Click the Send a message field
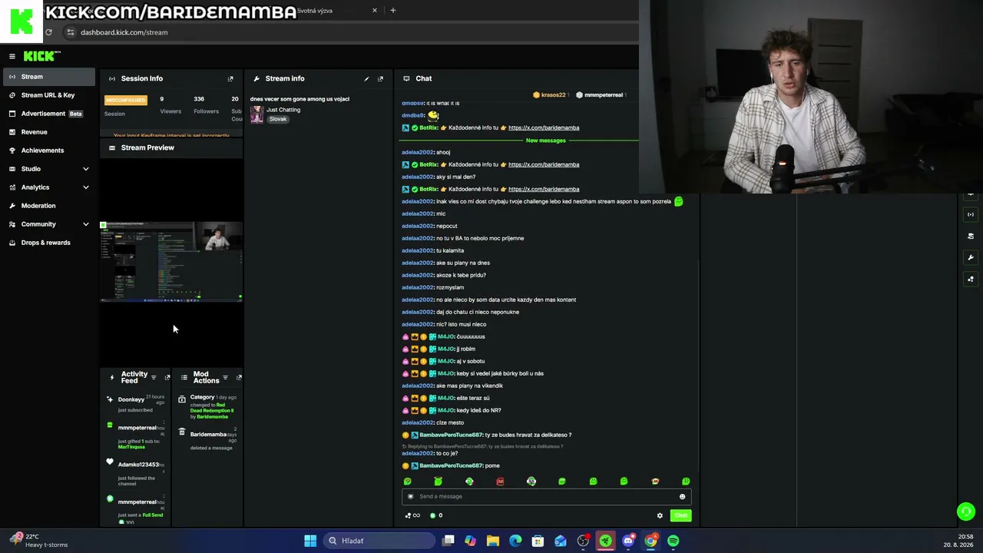This screenshot has width=983, height=553. [x=545, y=496]
